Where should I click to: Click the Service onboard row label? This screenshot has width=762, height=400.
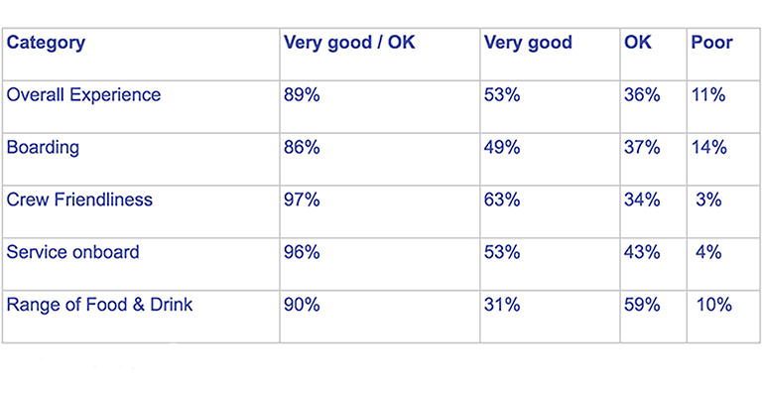(72, 252)
